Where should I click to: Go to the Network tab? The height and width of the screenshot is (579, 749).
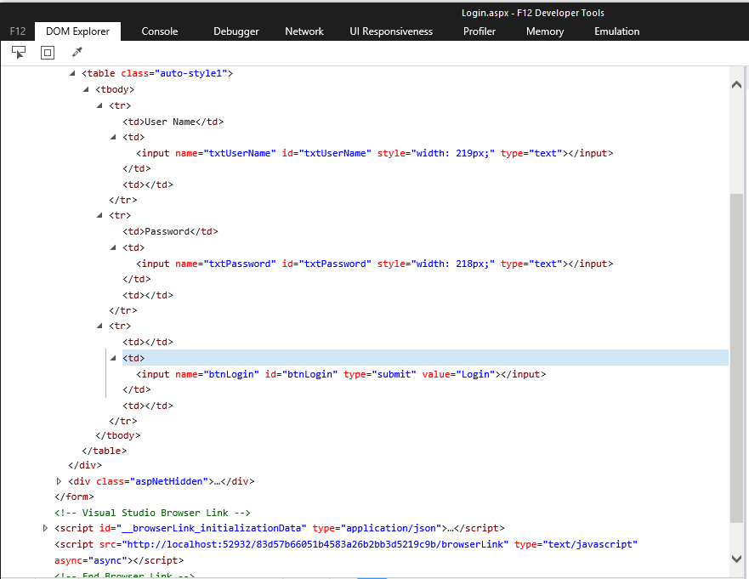[x=304, y=31]
